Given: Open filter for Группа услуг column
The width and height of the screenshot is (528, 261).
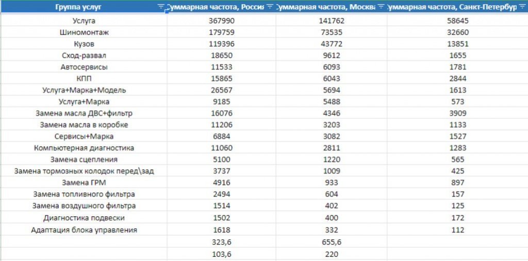Looking at the screenshot, I should pos(161,7).
